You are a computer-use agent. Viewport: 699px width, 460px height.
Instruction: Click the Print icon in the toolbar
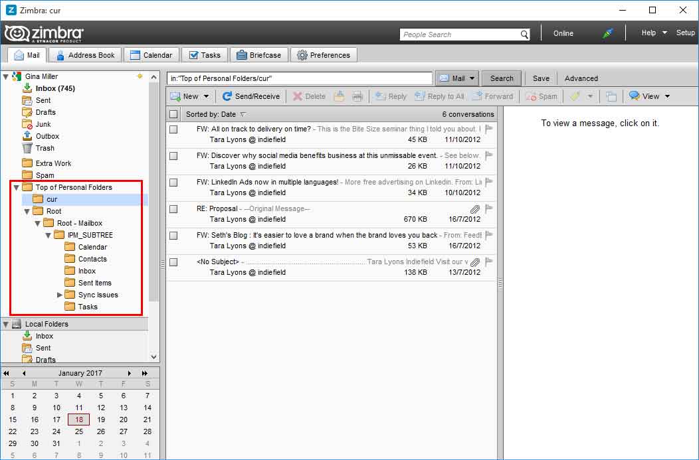pos(357,96)
